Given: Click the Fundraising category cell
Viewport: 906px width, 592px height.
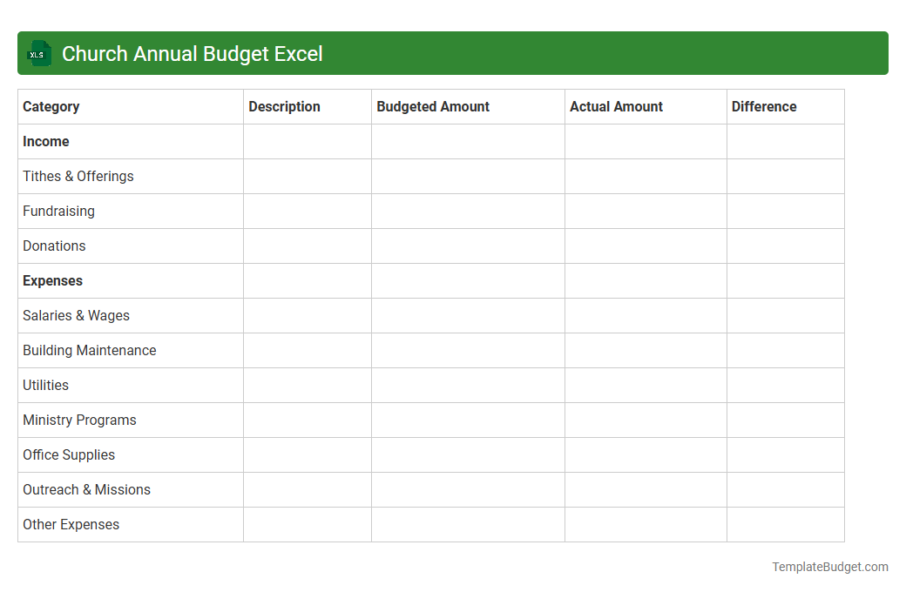Looking at the screenshot, I should (x=58, y=211).
